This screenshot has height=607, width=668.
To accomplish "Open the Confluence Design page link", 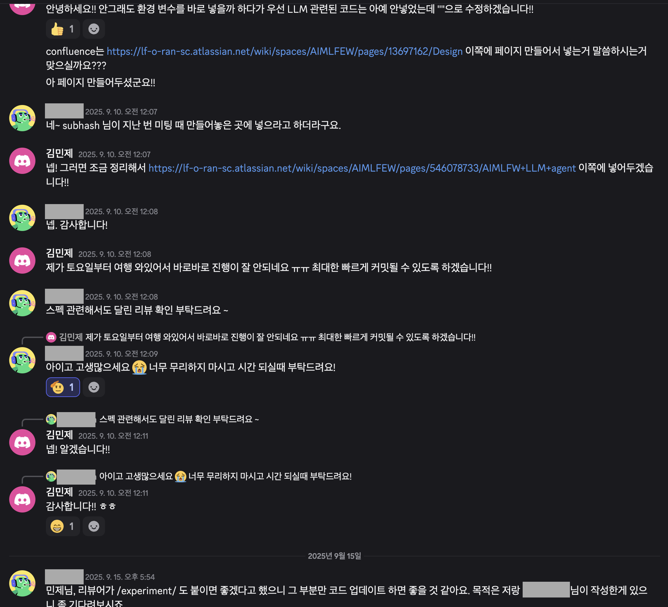I will pyautogui.click(x=284, y=52).
